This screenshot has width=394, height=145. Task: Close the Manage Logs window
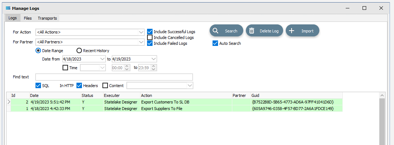pos(381,8)
